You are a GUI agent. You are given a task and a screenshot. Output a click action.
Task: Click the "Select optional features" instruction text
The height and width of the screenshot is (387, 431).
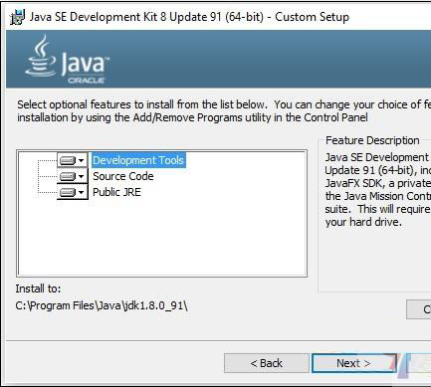[224, 111]
